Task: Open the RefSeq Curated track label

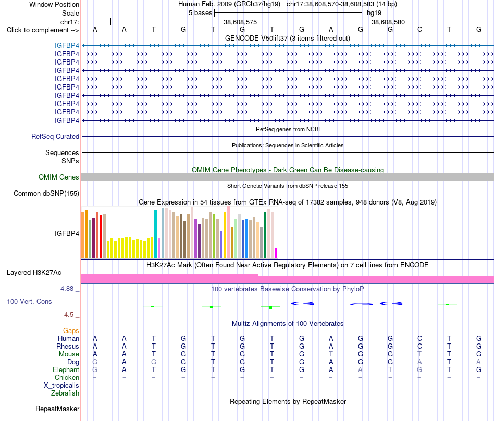Action: pyautogui.click(x=55, y=136)
